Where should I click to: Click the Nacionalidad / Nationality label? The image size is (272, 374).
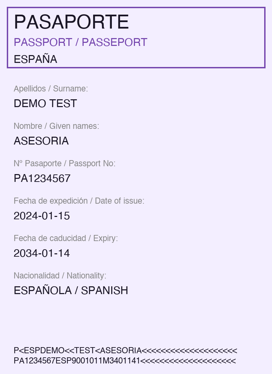(x=60, y=276)
